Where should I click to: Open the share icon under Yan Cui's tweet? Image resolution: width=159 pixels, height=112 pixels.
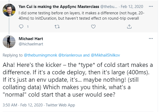(129, 27)
